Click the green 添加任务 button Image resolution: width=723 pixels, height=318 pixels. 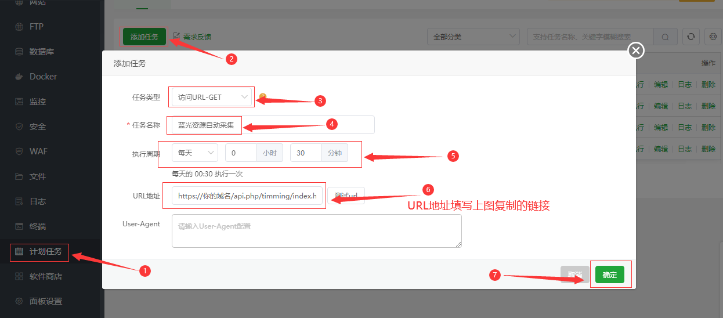click(144, 37)
